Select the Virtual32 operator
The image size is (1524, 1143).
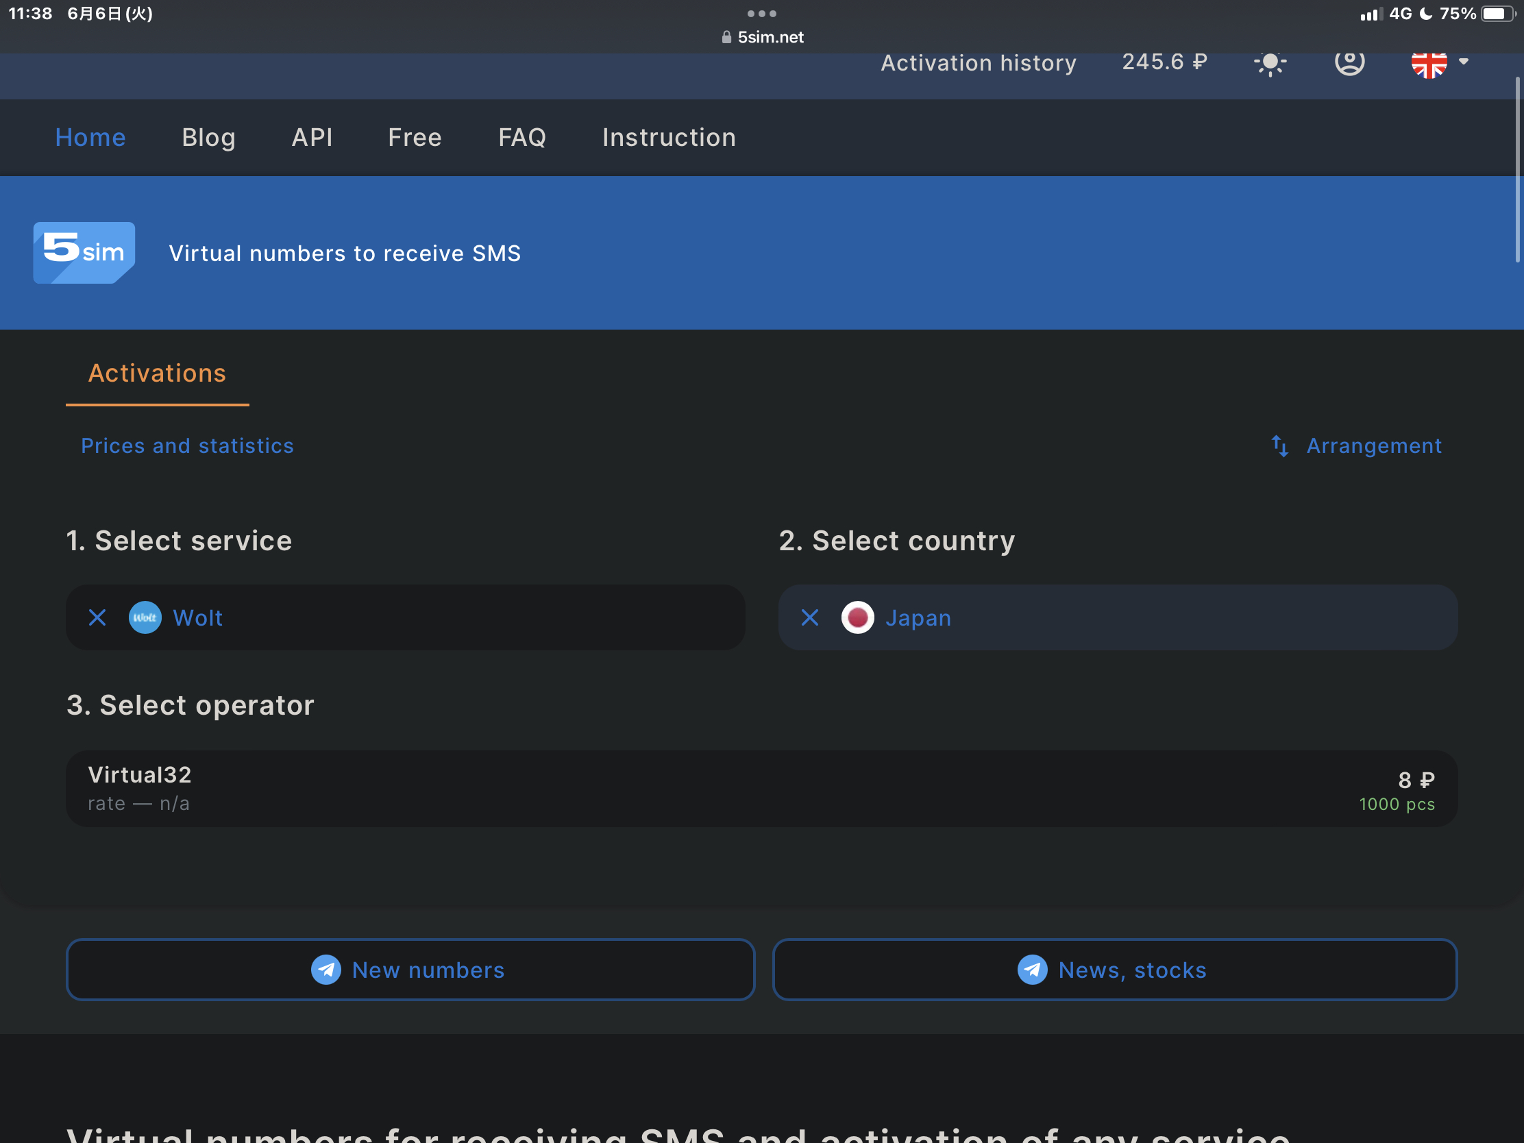(761, 788)
